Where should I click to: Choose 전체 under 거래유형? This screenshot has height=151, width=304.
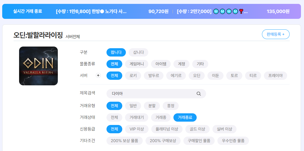click(x=115, y=106)
